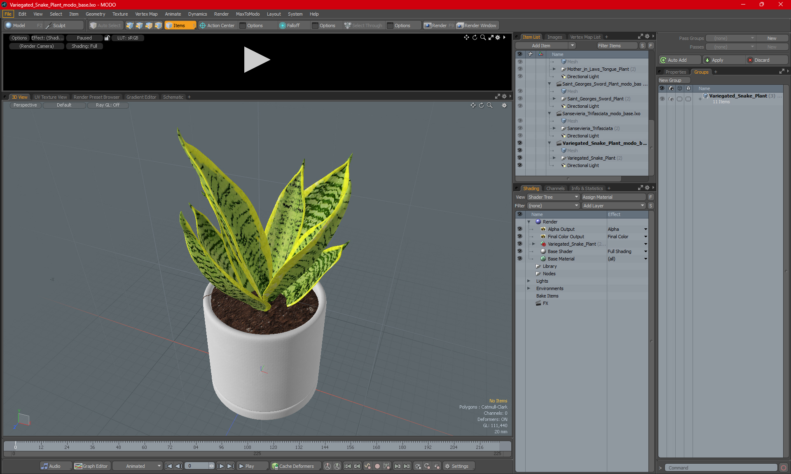Collapse the Sansevieria_Trifasciata_modo_base.lxo scene

(549, 114)
